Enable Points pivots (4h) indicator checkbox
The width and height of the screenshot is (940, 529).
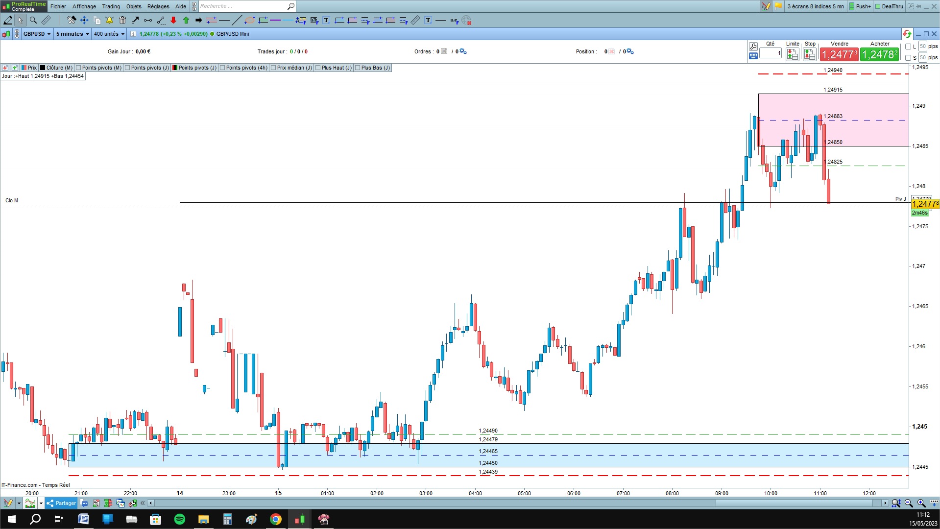[223, 68]
